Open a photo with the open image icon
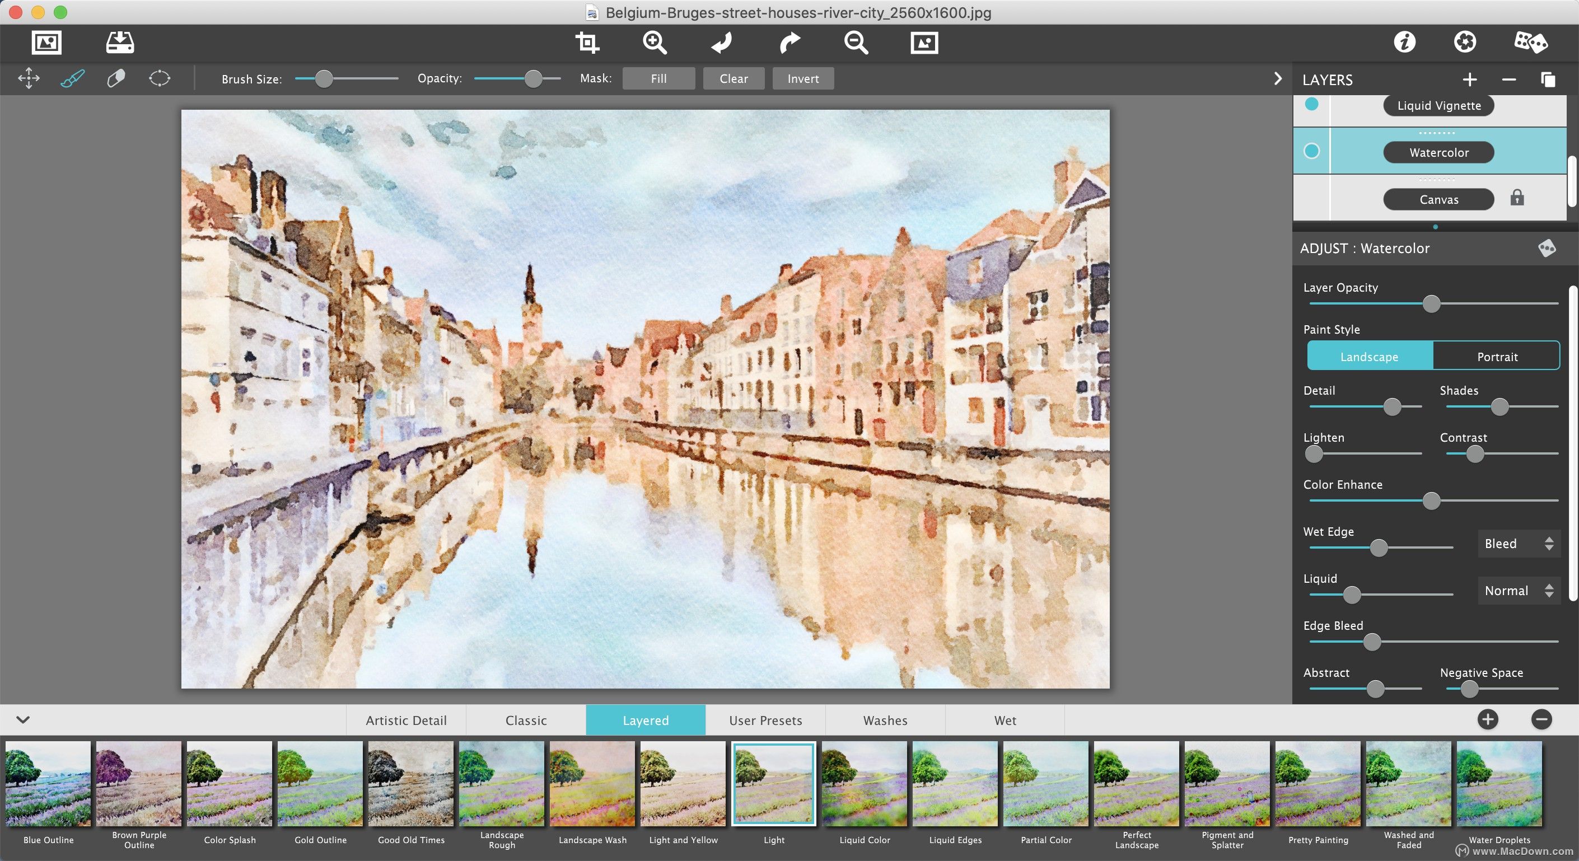The image size is (1579, 861). 46,43
